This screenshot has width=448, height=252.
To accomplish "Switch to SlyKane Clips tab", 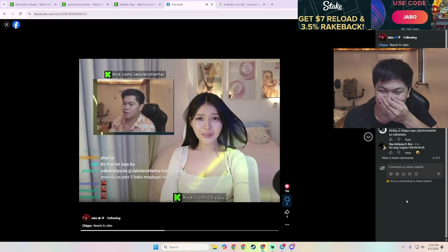I will tap(136, 5).
